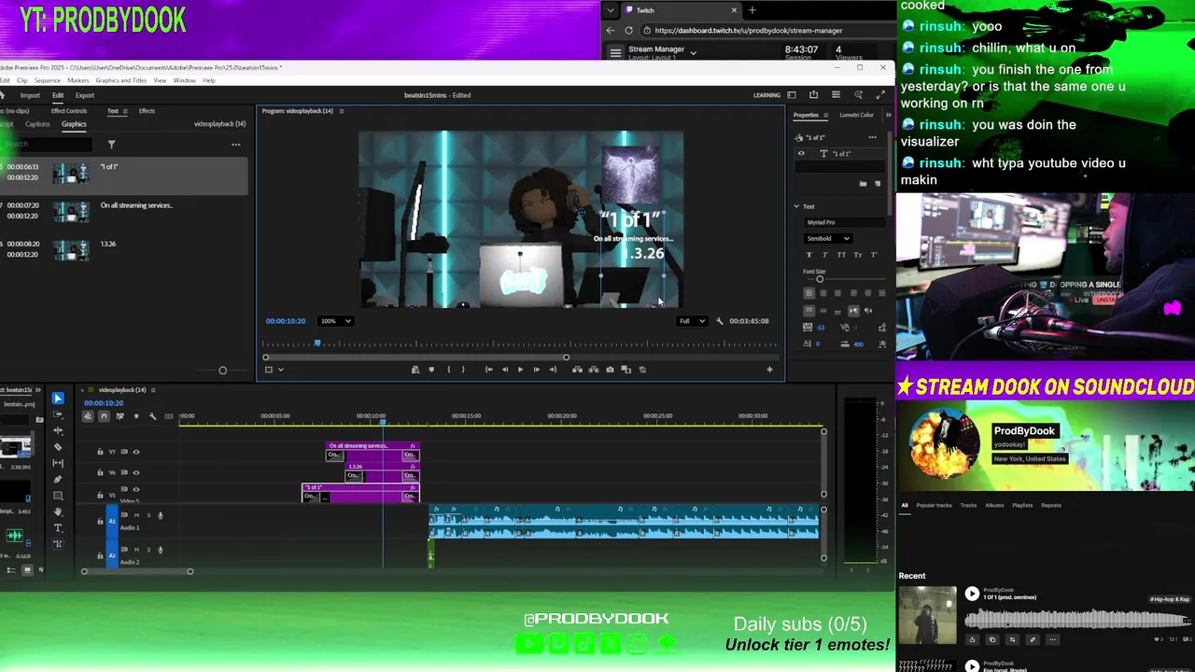Click Step Forward one frame button
This screenshot has height=672, width=1195.
pos(536,370)
